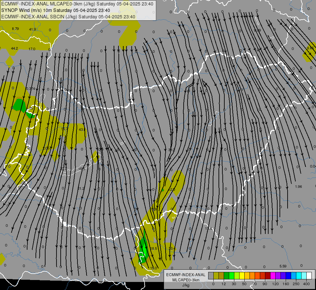
Task: Click the 5.59 value on the map
Action: (283, 266)
